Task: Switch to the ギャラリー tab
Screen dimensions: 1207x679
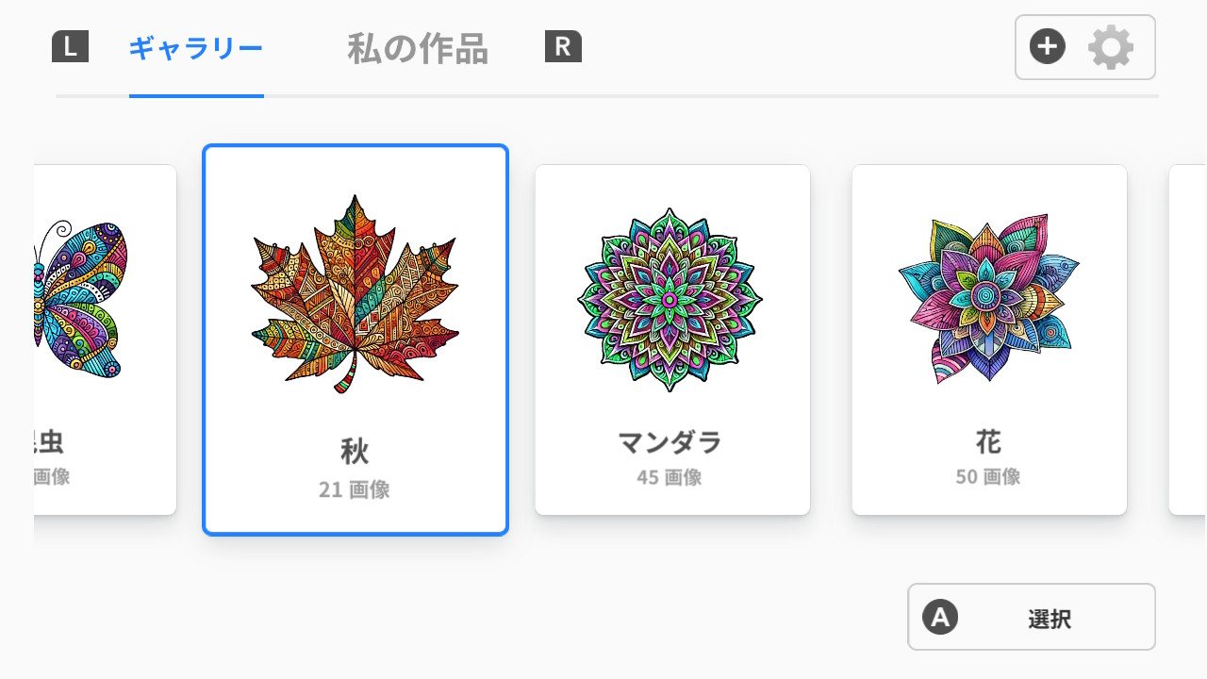Action: pos(196,49)
